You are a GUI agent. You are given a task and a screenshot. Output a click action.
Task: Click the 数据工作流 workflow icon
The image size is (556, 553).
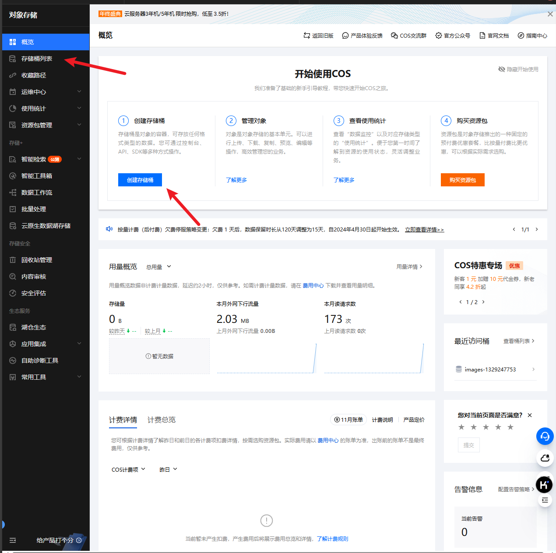[x=13, y=192]
